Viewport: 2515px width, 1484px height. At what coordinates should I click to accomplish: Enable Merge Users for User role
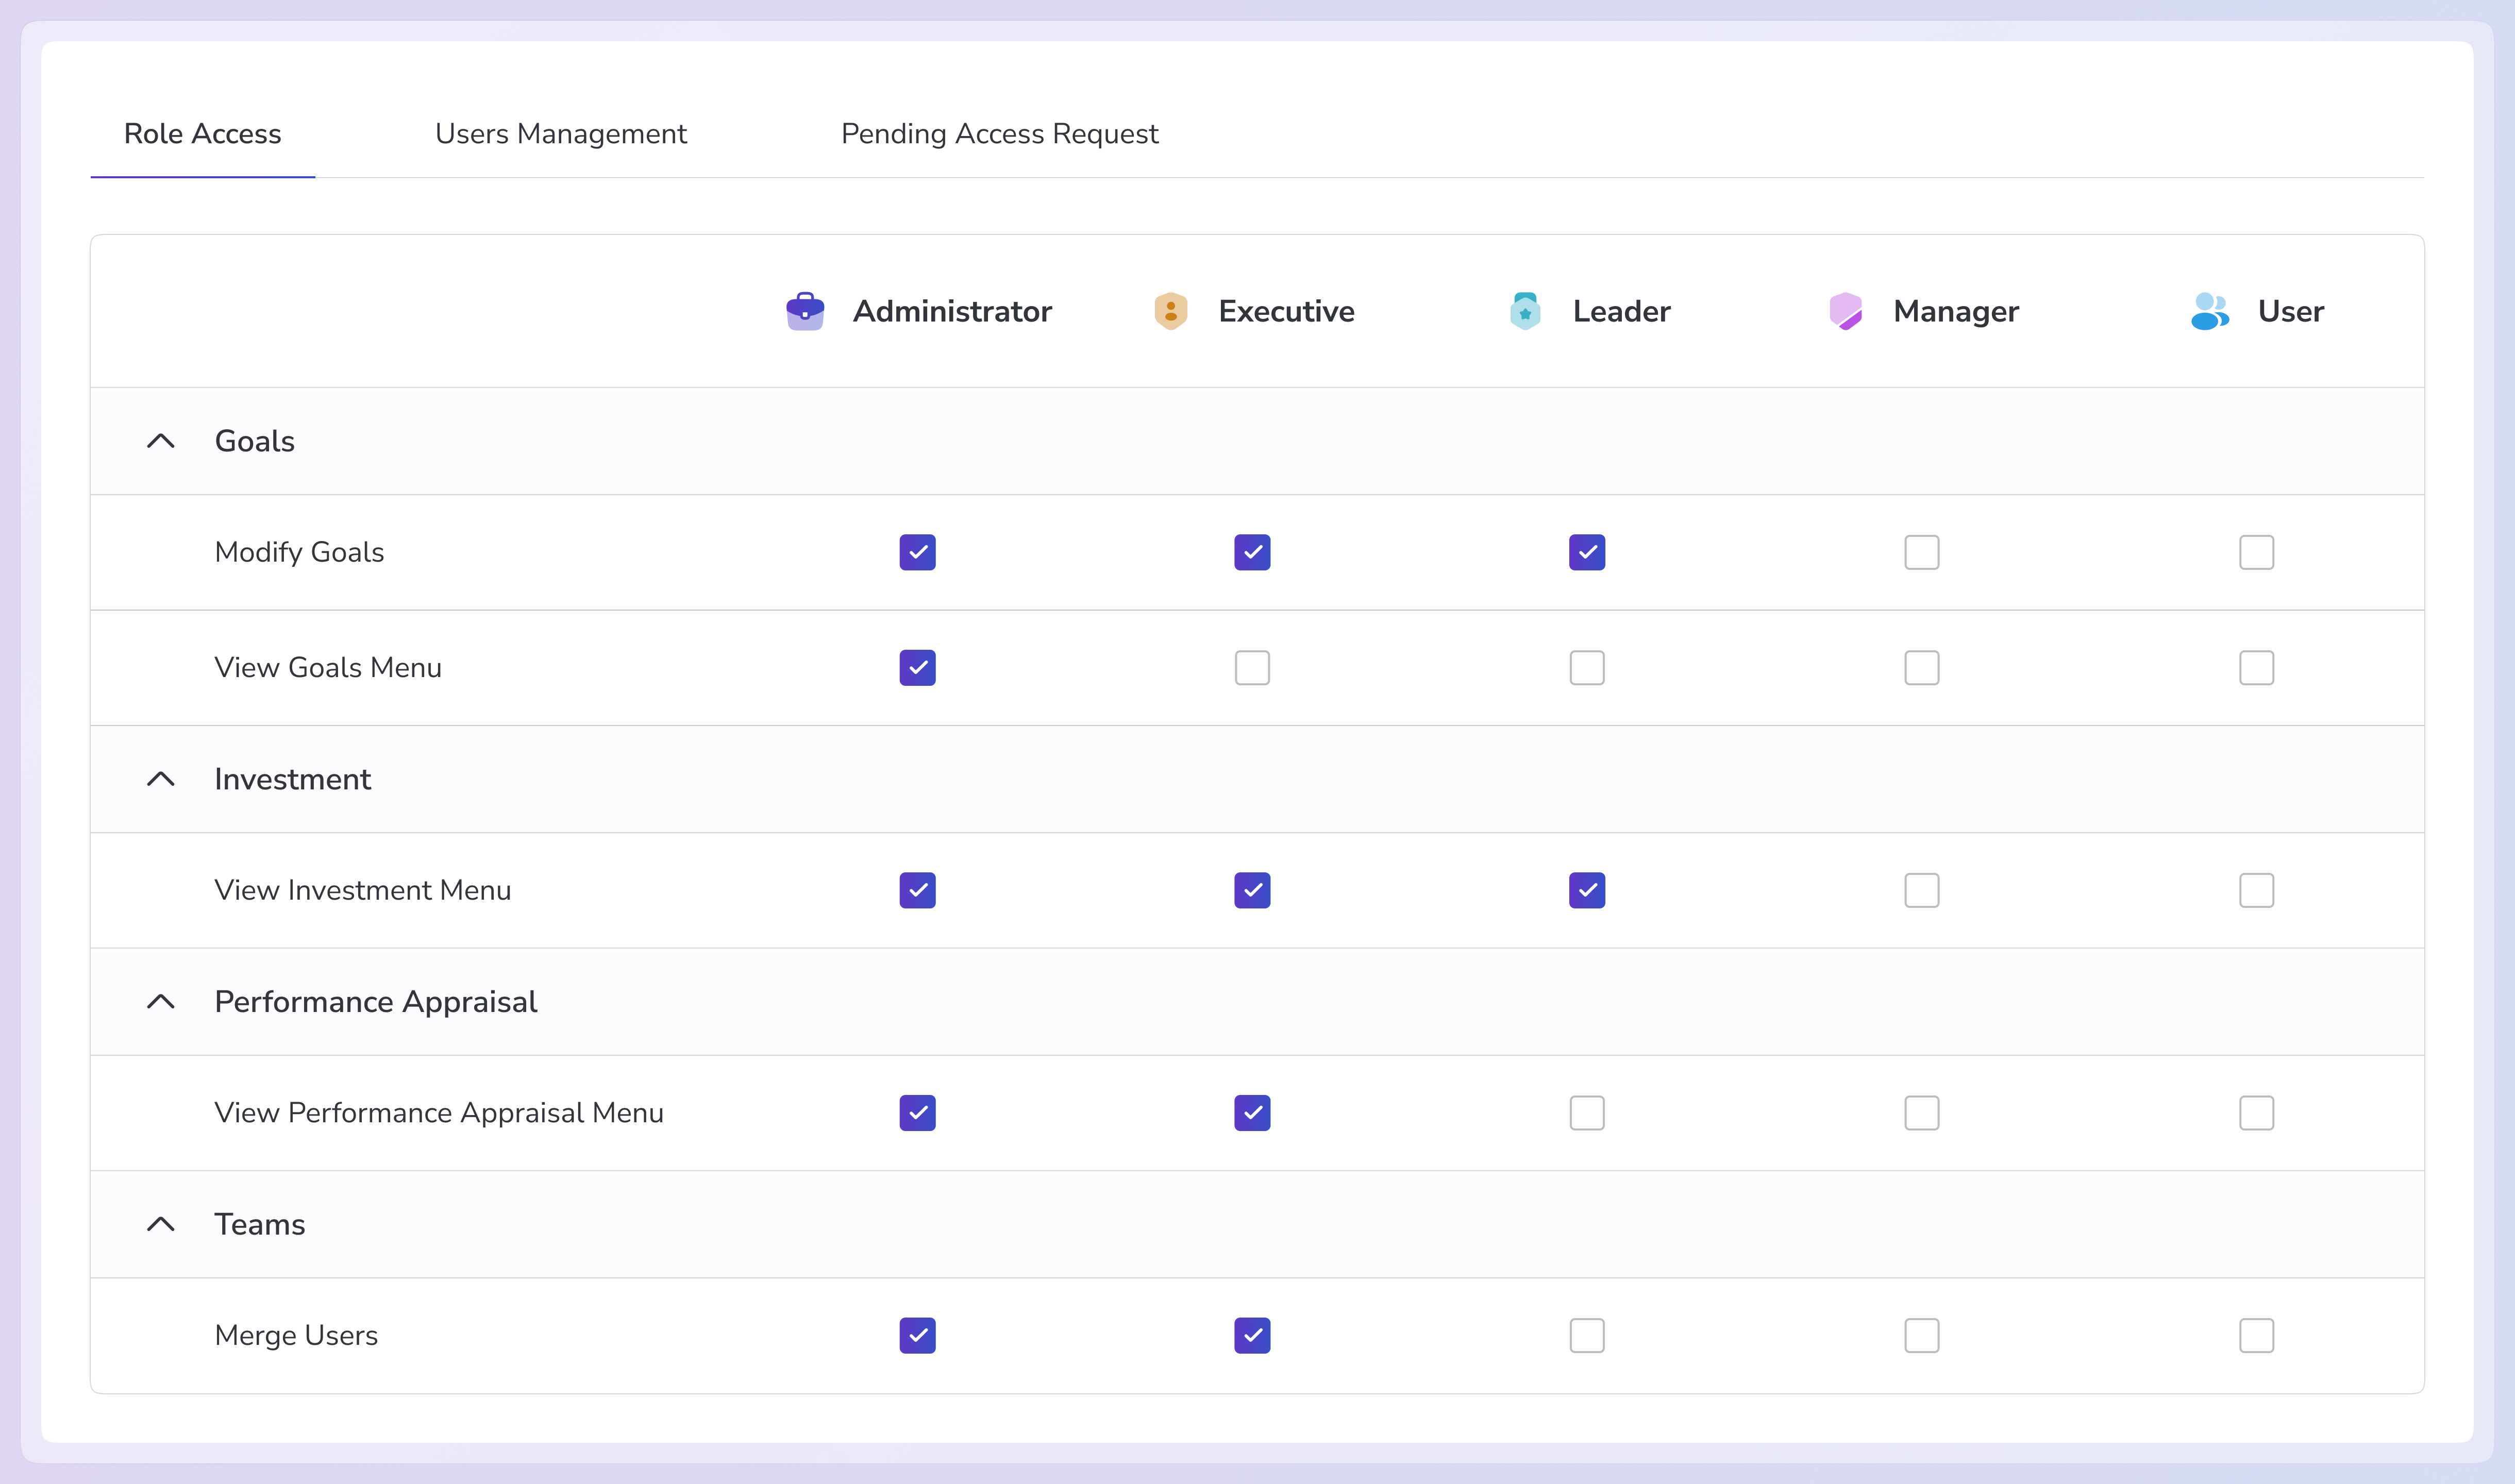[x=2256, y=1336]
